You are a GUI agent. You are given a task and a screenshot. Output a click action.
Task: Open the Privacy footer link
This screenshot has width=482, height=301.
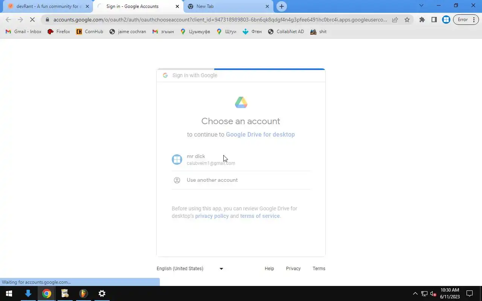click(293, 269)
